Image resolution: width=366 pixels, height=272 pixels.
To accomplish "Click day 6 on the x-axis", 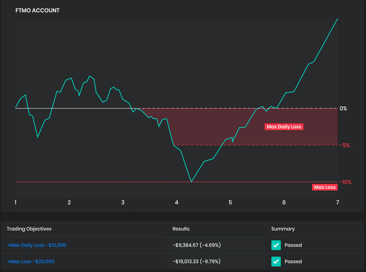I will [x=284, y=203].
